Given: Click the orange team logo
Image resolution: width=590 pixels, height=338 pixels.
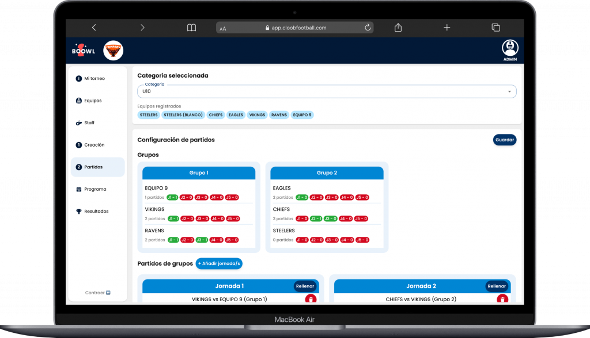Looking at the screenshot, I should pyautogui.click(x=113, y=51).
